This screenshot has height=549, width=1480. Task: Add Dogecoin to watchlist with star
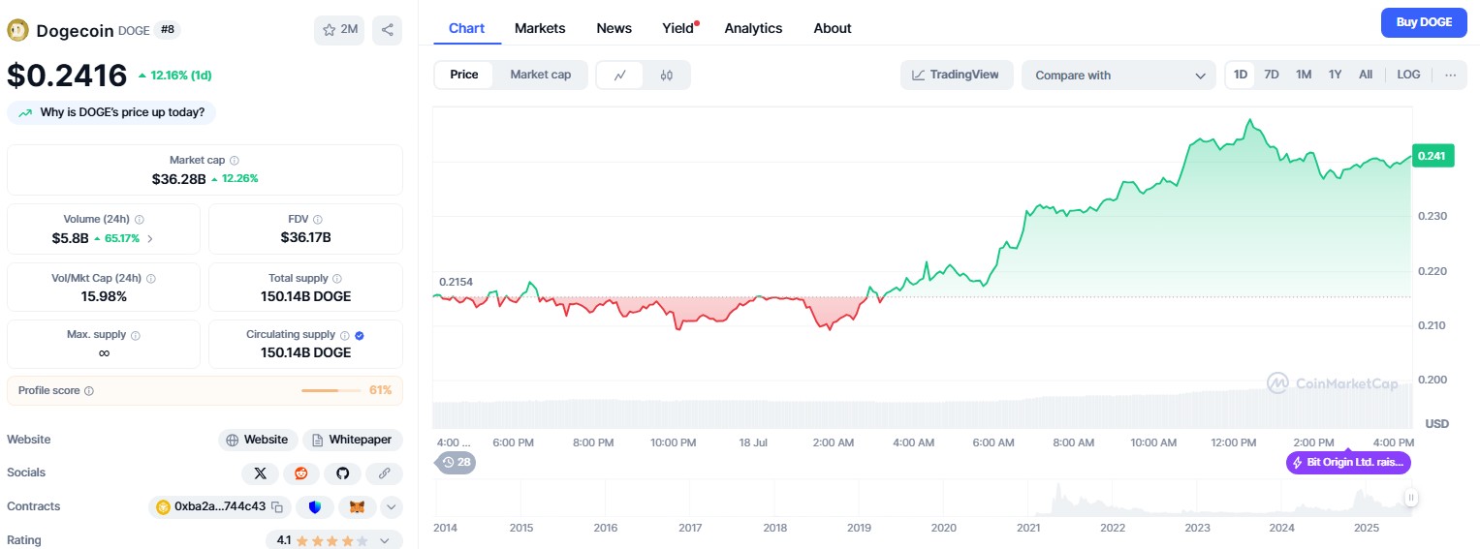click(x=339, y=30)
